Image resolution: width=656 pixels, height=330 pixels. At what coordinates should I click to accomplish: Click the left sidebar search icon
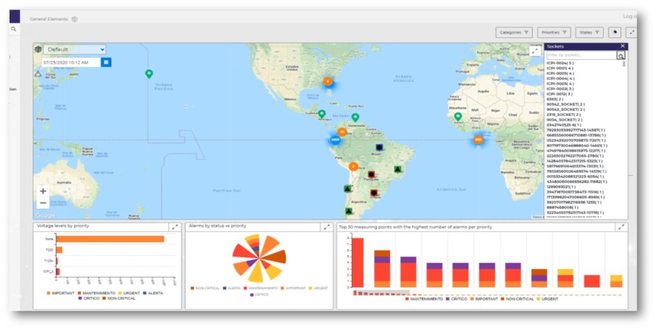[13, 29]
